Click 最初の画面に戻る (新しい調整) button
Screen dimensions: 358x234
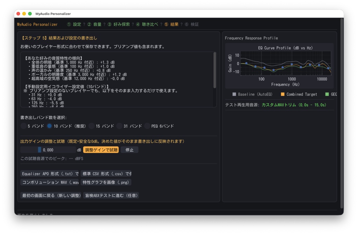[51, 196]
